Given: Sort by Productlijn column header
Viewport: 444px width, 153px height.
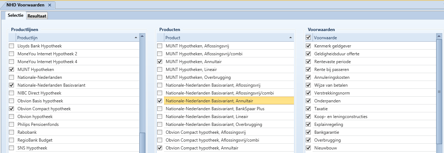Looking at the screenshot, I should click(x=78, y=37).
